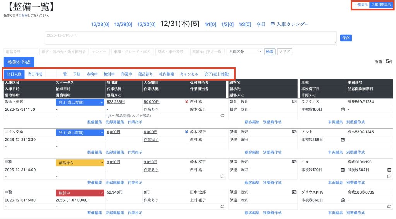This screenshot has width=396, height=219.
Task: Open comment bubble beside スズキ部品 memo
Action: tap(222, 116)
